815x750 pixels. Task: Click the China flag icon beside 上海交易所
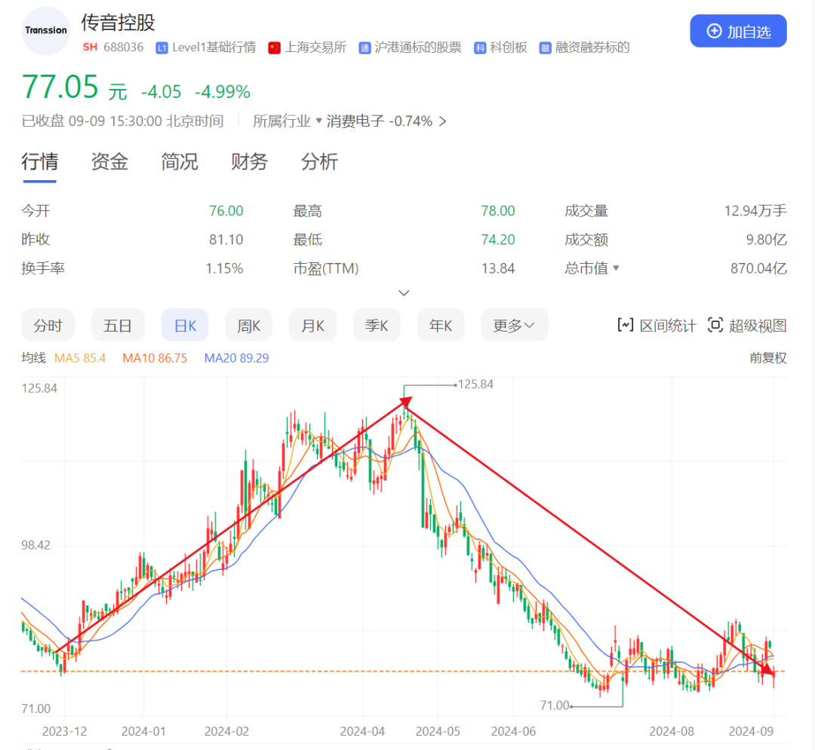pos(275,48)
